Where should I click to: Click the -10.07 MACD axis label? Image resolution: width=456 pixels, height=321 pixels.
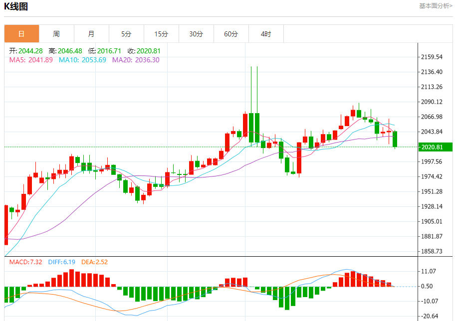pyautogui.click(x=429, y=301)
